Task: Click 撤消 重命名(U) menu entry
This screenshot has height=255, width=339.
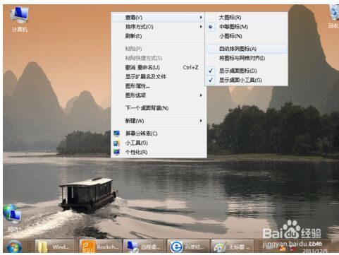Action: (x=159, y=68)
